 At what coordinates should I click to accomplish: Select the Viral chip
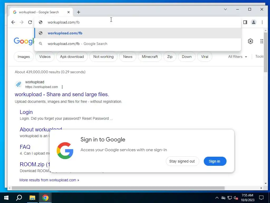[205, 57]
